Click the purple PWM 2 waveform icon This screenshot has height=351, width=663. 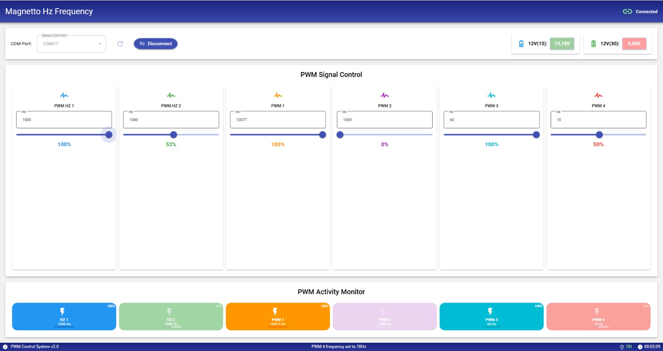click(x=385, y=95)
